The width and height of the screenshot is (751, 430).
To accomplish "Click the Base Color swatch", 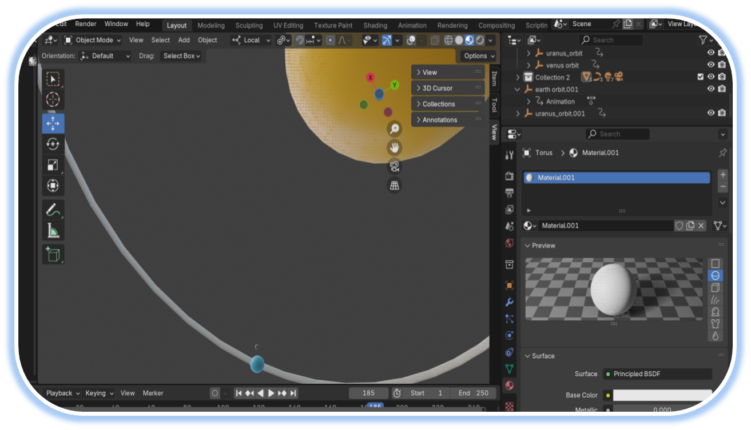I will (662, 395).
